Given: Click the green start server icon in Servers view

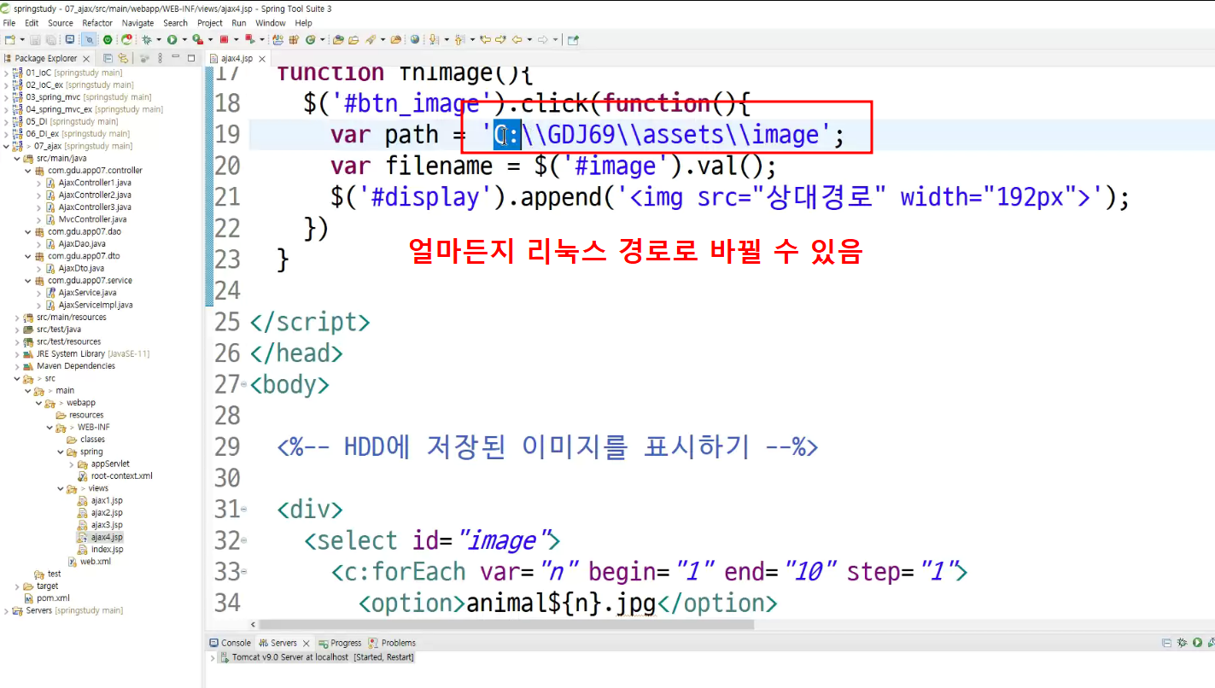Looking at the screenshot, I should click(x=1197, y=643).
